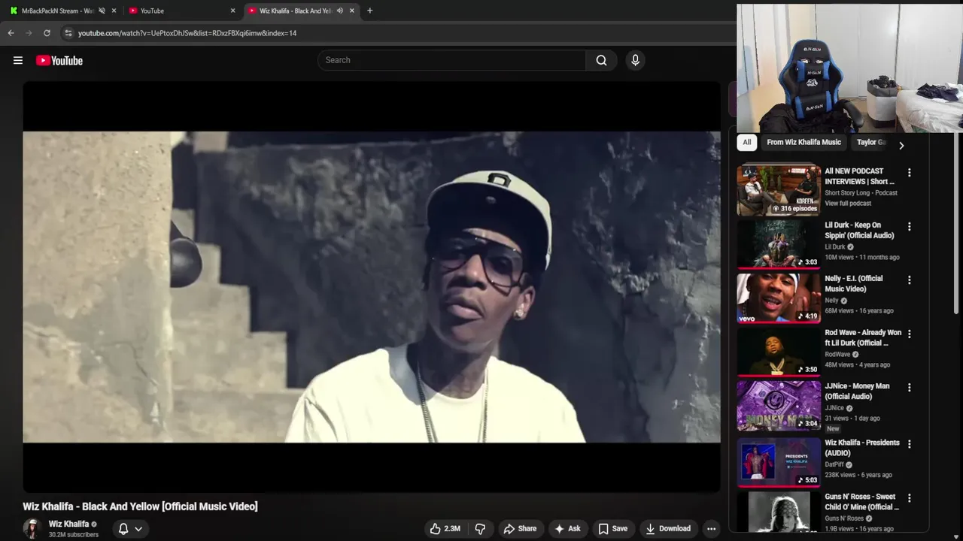Open options menu for Wiz Khalifa Presidents
This screenshot has width=963, height=541.
pyautogui.click(x=909, y=444)
